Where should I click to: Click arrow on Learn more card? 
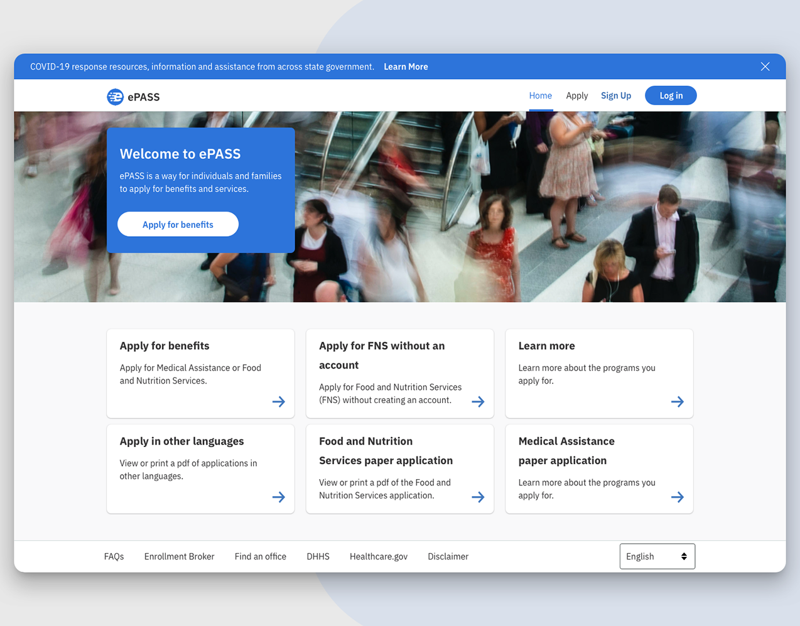(x=678, y=402)
